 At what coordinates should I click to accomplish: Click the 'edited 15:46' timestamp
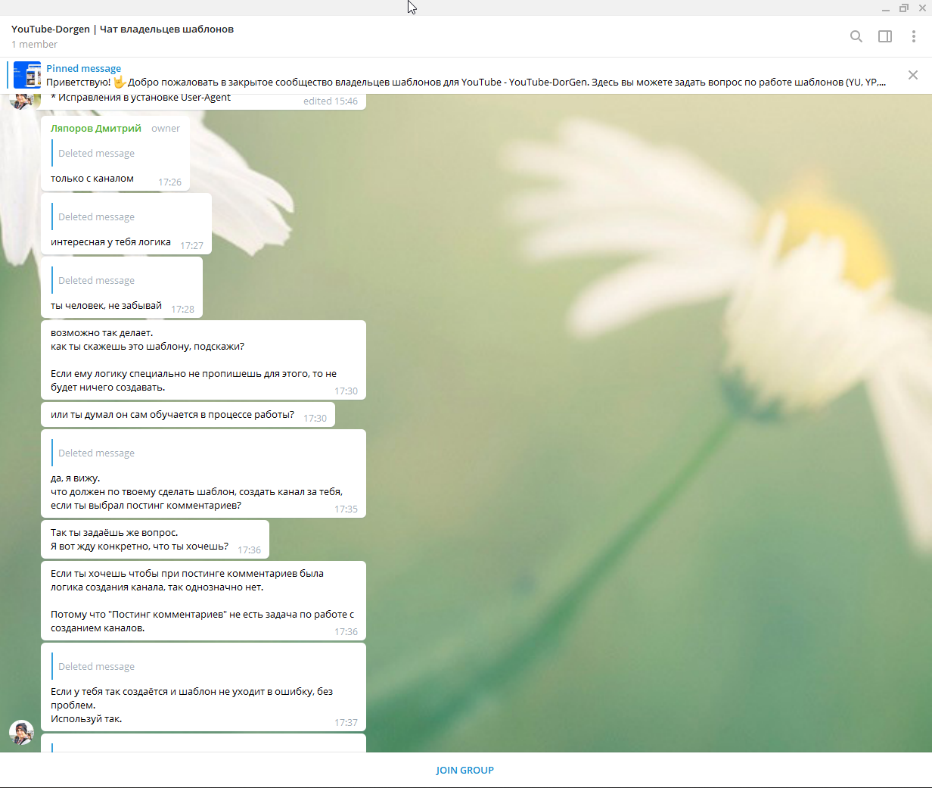331,101
